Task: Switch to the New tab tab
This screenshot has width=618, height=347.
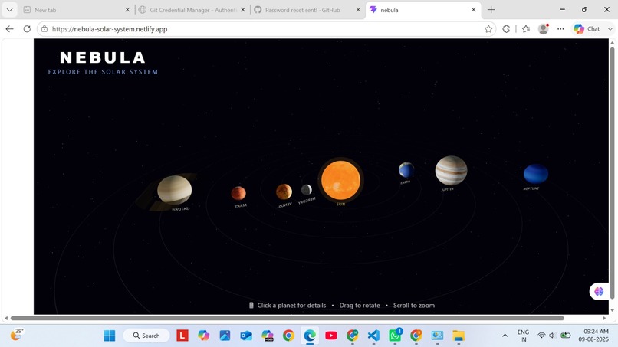Action: click(x=75, y=10)
